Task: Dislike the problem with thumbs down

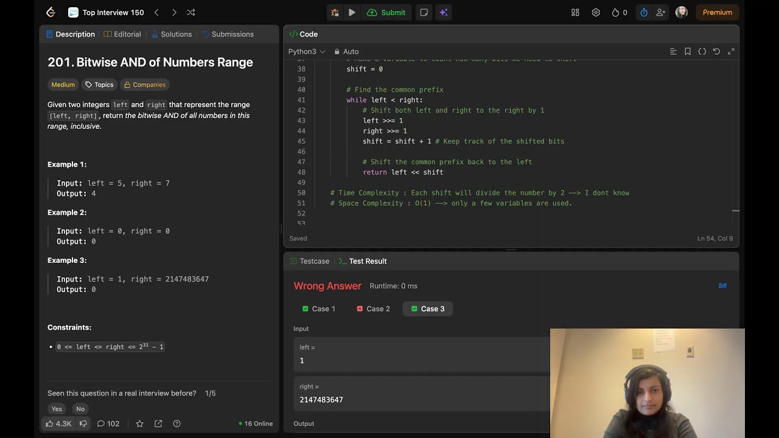Action: tap(83, 423)
